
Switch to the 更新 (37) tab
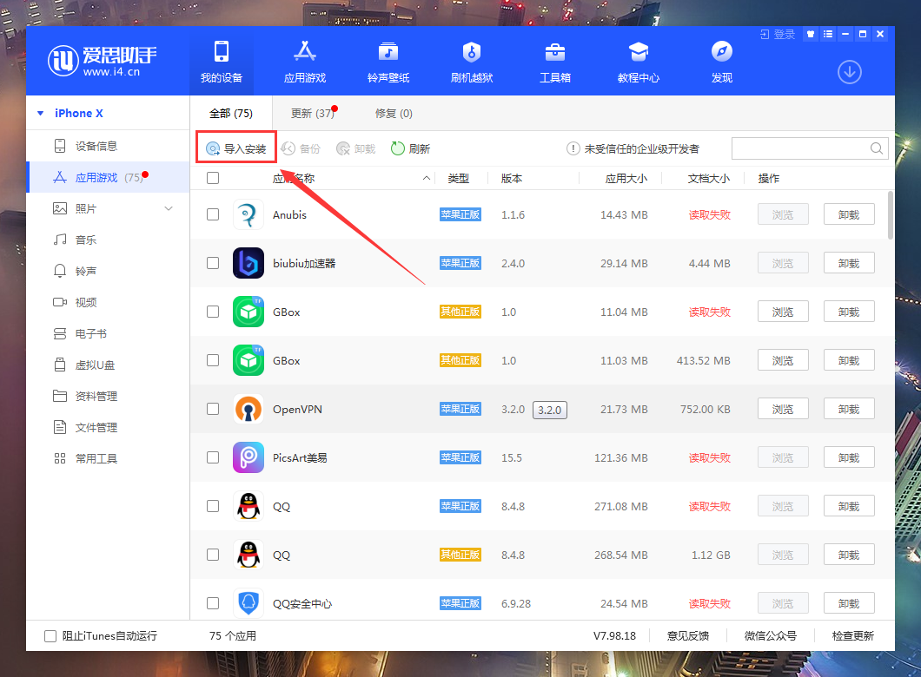pos(313,113)
